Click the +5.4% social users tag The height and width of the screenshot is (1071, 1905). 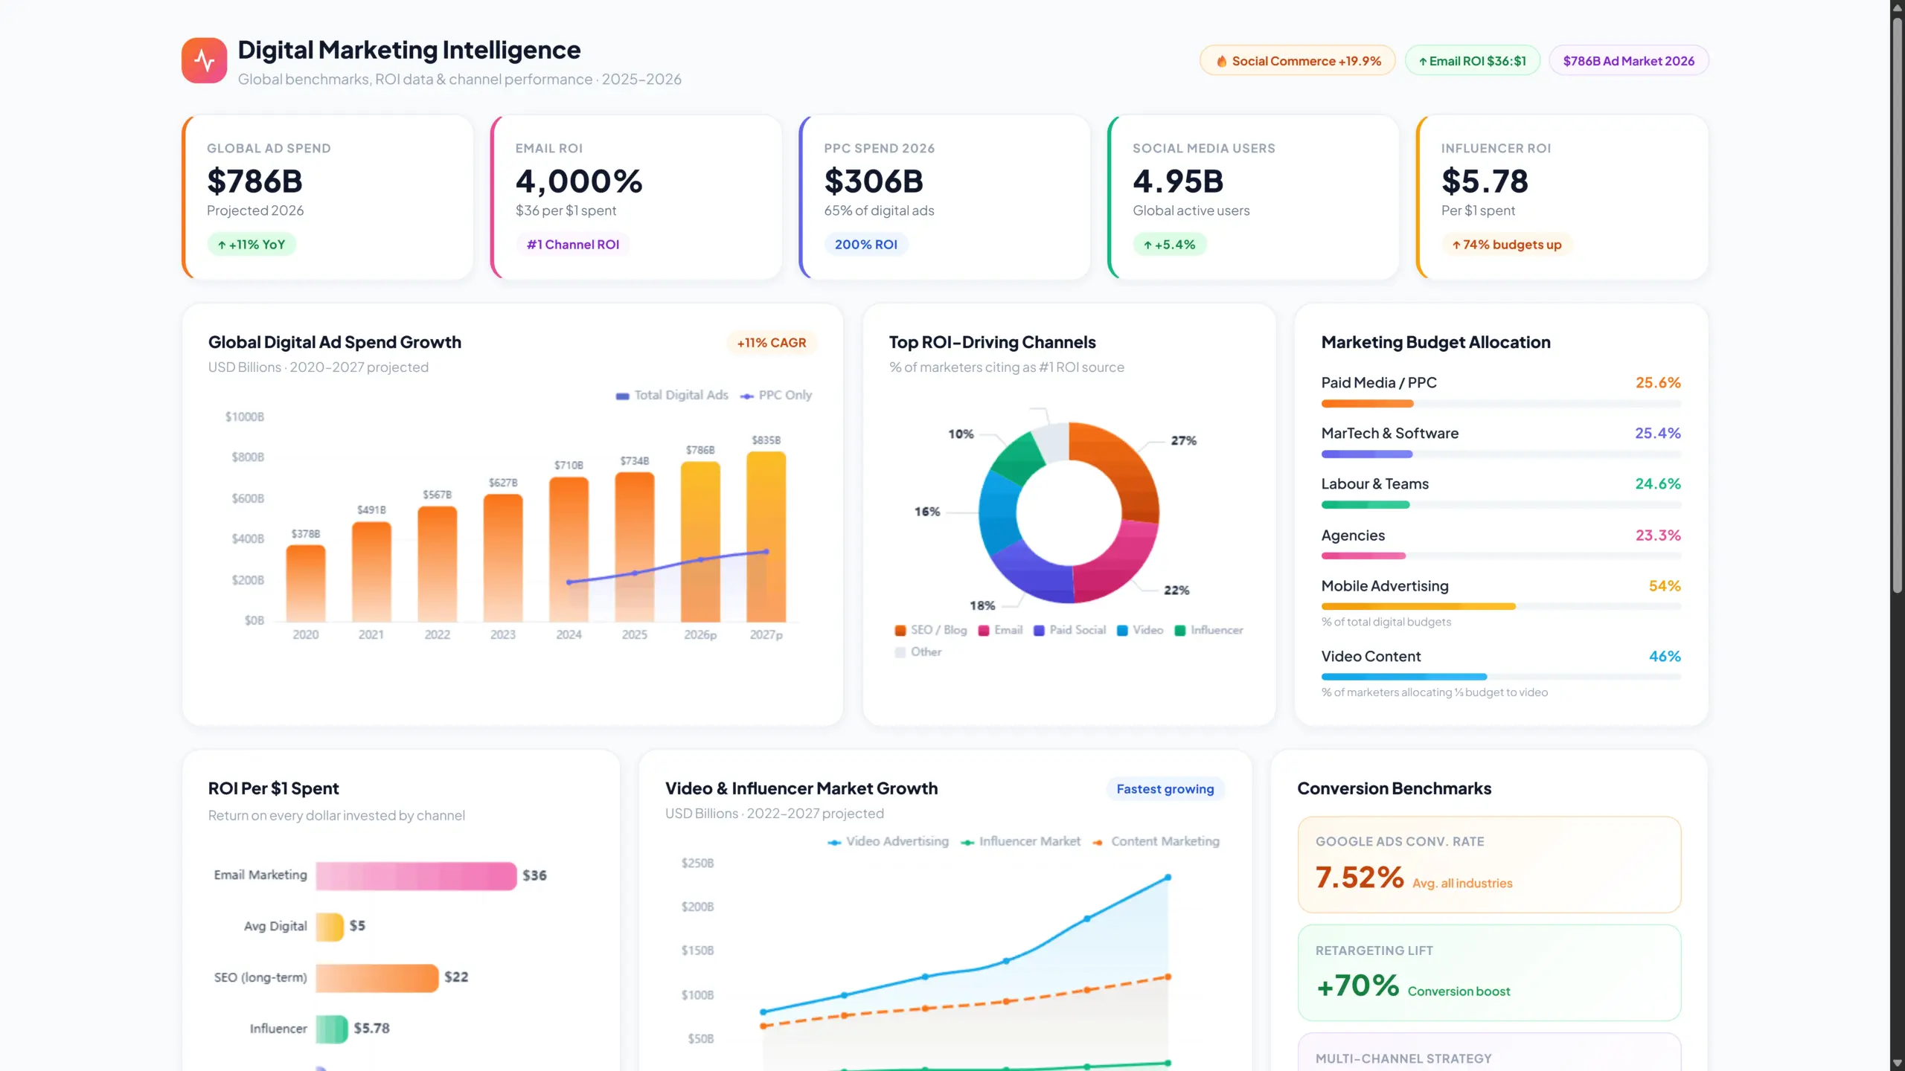pyautogui.click(x=1169, y=245)
